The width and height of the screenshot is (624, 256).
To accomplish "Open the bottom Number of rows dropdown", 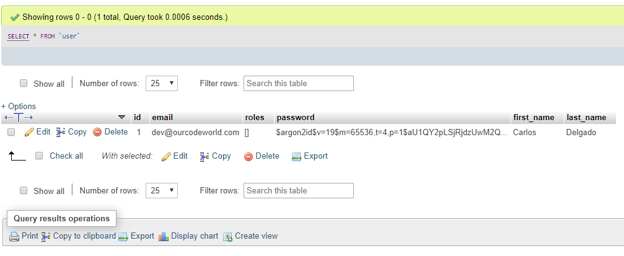I will point(162,191).
